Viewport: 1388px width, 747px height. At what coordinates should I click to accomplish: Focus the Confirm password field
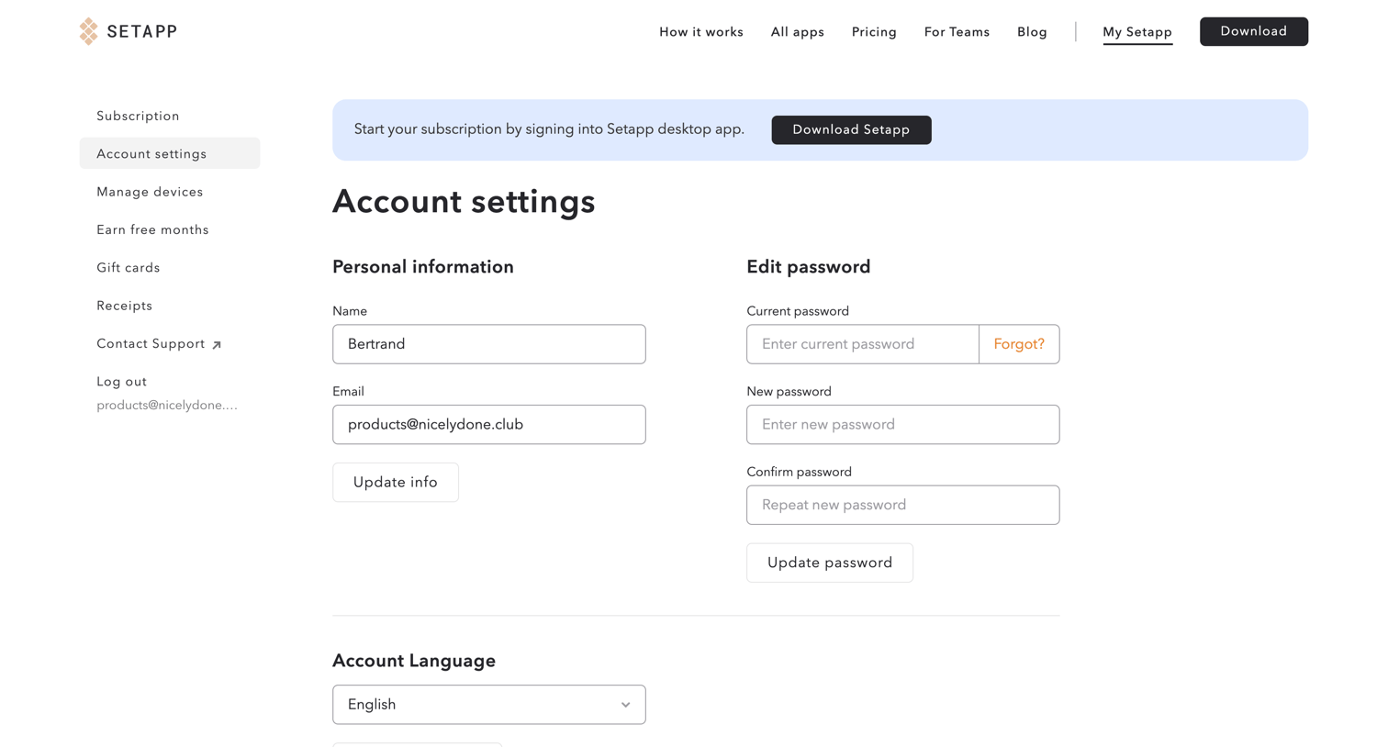903,505
